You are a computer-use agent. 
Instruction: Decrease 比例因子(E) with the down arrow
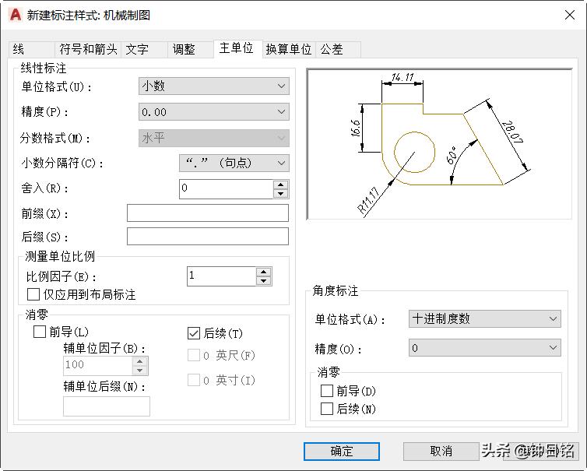(264, 281)
